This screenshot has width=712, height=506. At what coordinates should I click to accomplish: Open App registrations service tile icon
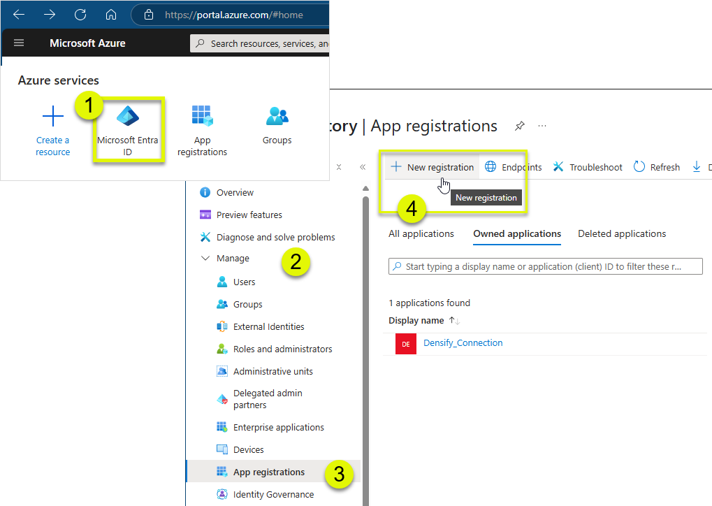[202, 116]
